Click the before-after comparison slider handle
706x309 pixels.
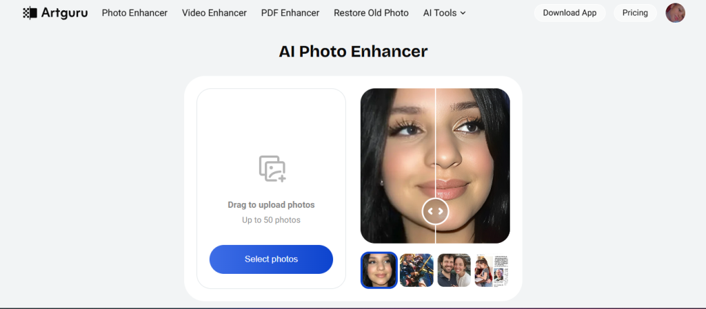click(436, 211)
